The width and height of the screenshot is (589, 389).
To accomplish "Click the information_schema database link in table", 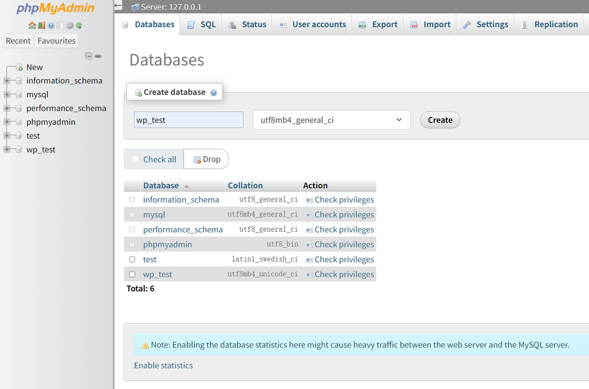I will click(181, 200).
